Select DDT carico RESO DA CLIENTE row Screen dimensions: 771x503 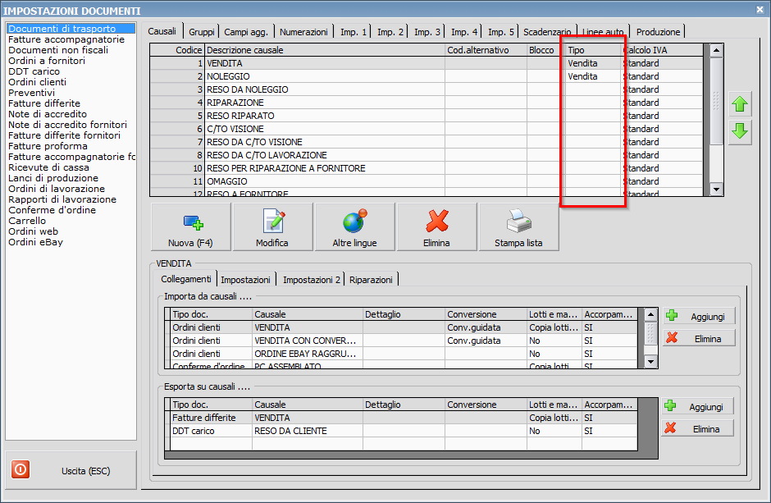click(x=401, y=431)
